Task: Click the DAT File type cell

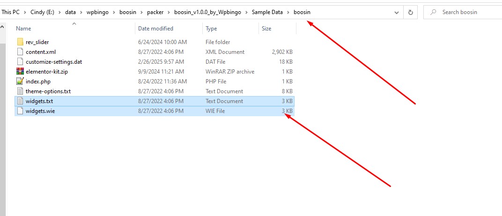Action: [215, 62]
